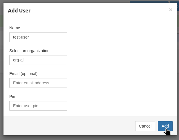Click the green row strip at the left edge
Image resolution: width=179 pixels, height=140 pixels.
tap(2, 21)
